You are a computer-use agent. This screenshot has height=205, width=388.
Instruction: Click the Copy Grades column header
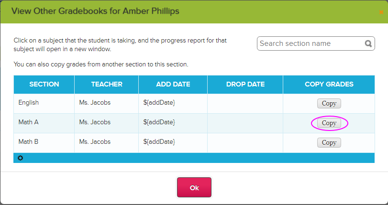329,84
